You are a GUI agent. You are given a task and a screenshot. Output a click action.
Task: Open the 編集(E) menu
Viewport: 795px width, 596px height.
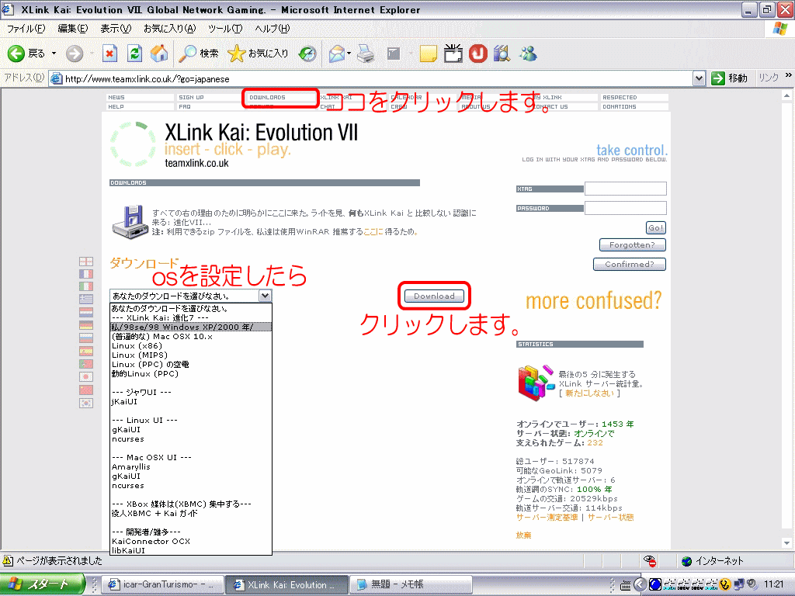point(72,29)
